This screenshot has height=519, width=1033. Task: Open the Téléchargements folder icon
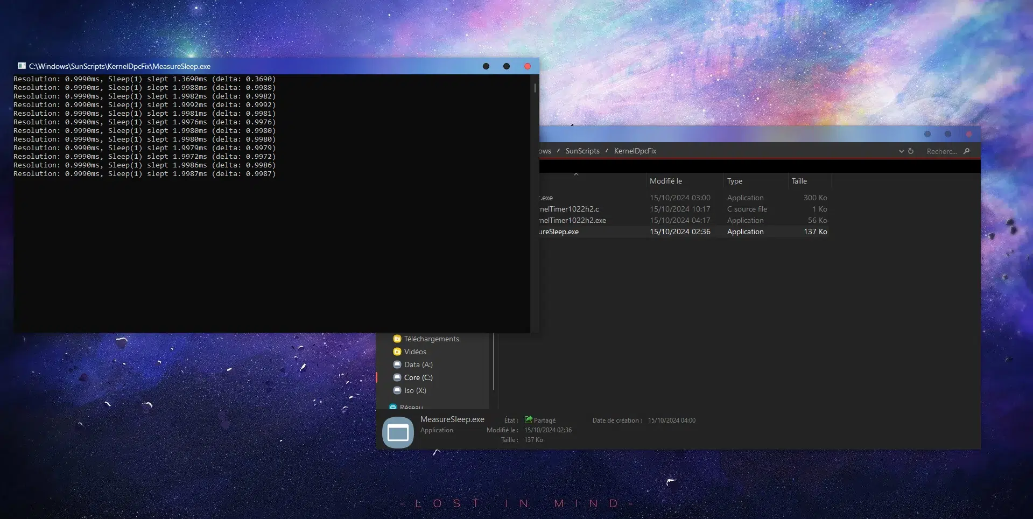[x=397, y=338]
